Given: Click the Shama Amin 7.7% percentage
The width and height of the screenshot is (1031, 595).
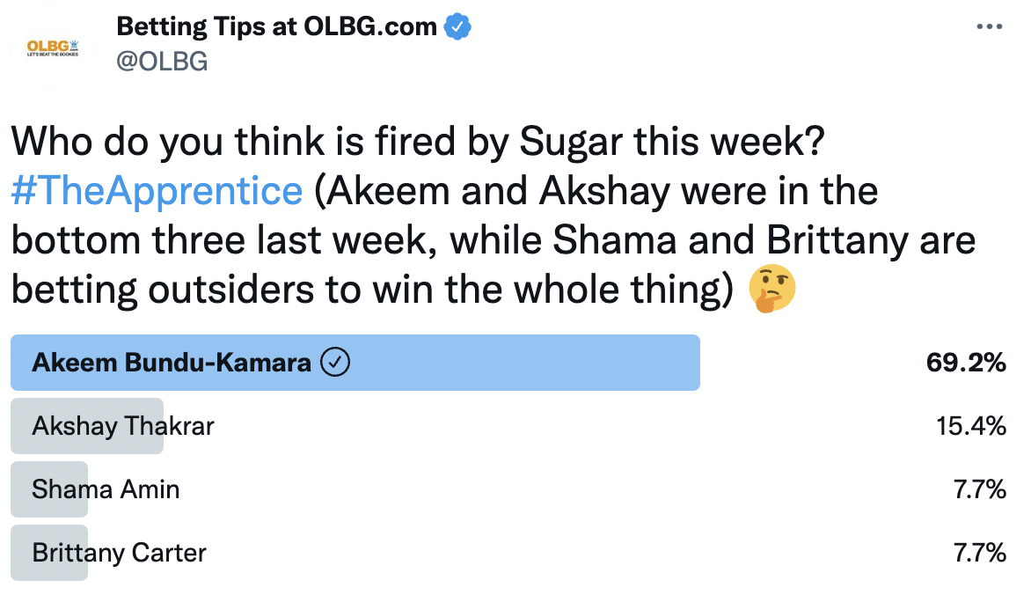Looking at the screenshot, I should [980, 489].
